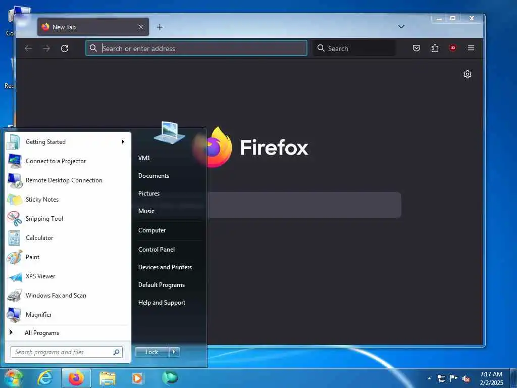Click the user account picture in Start menu
This screenshot has width=517, height=388.
[170, 132]
